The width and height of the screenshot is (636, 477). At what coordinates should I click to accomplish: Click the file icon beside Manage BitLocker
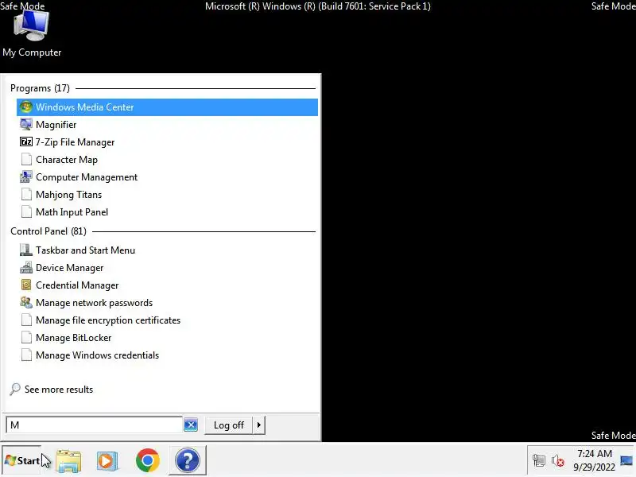click(x=26, y=337)
